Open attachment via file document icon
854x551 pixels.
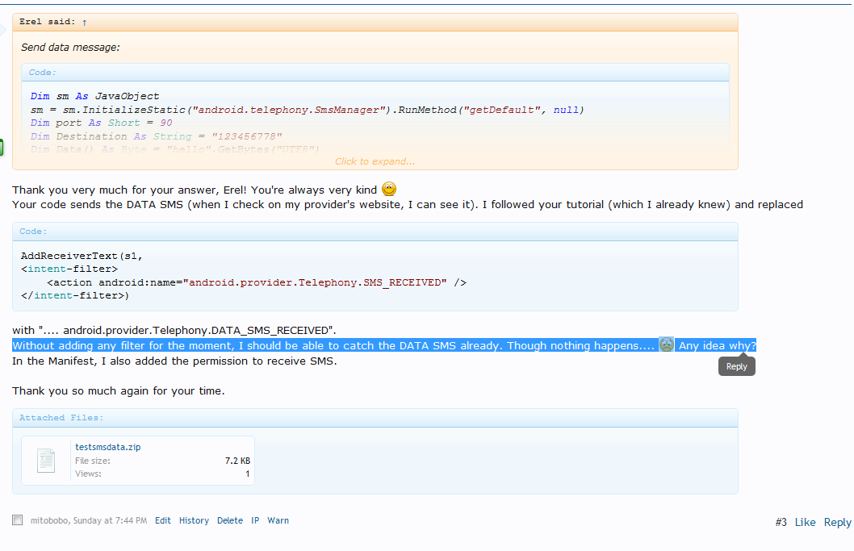tap(44, 460)
